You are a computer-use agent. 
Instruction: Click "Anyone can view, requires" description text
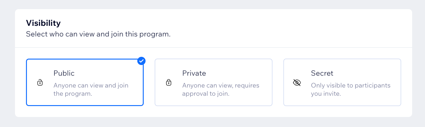[220, 85]
